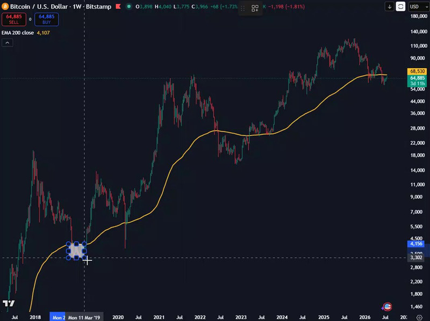Click the yellow 68,530 EMA price label
The height and width of the screenshot is (321, 430).
[x=417, y=71]
